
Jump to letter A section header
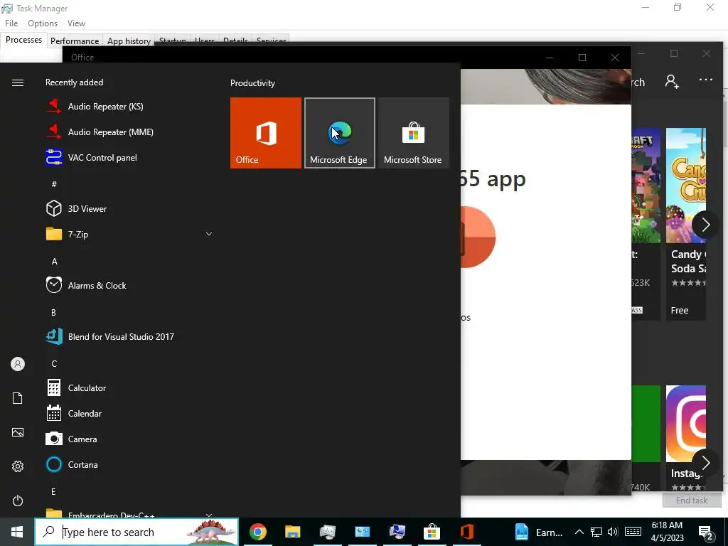point(54,262)
